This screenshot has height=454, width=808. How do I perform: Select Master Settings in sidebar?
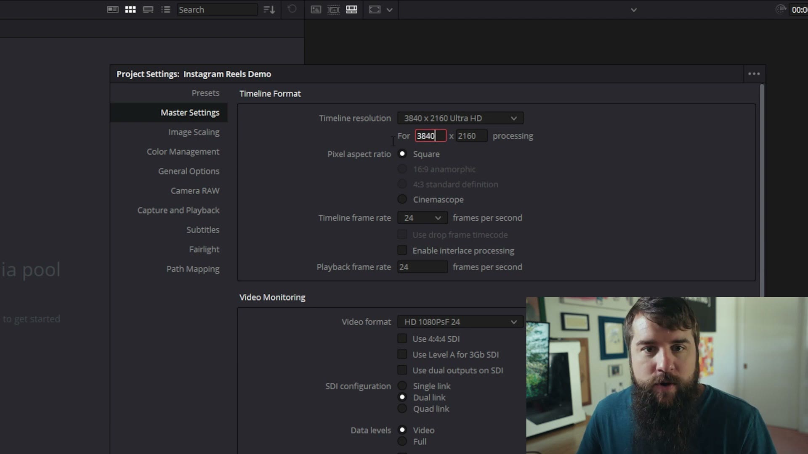pos(169,113)
